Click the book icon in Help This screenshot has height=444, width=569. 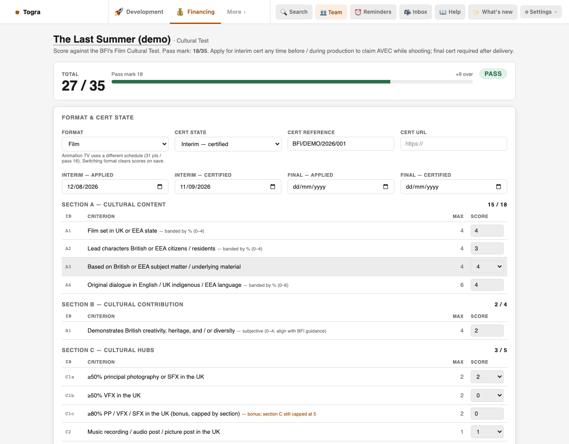[443, 12]
